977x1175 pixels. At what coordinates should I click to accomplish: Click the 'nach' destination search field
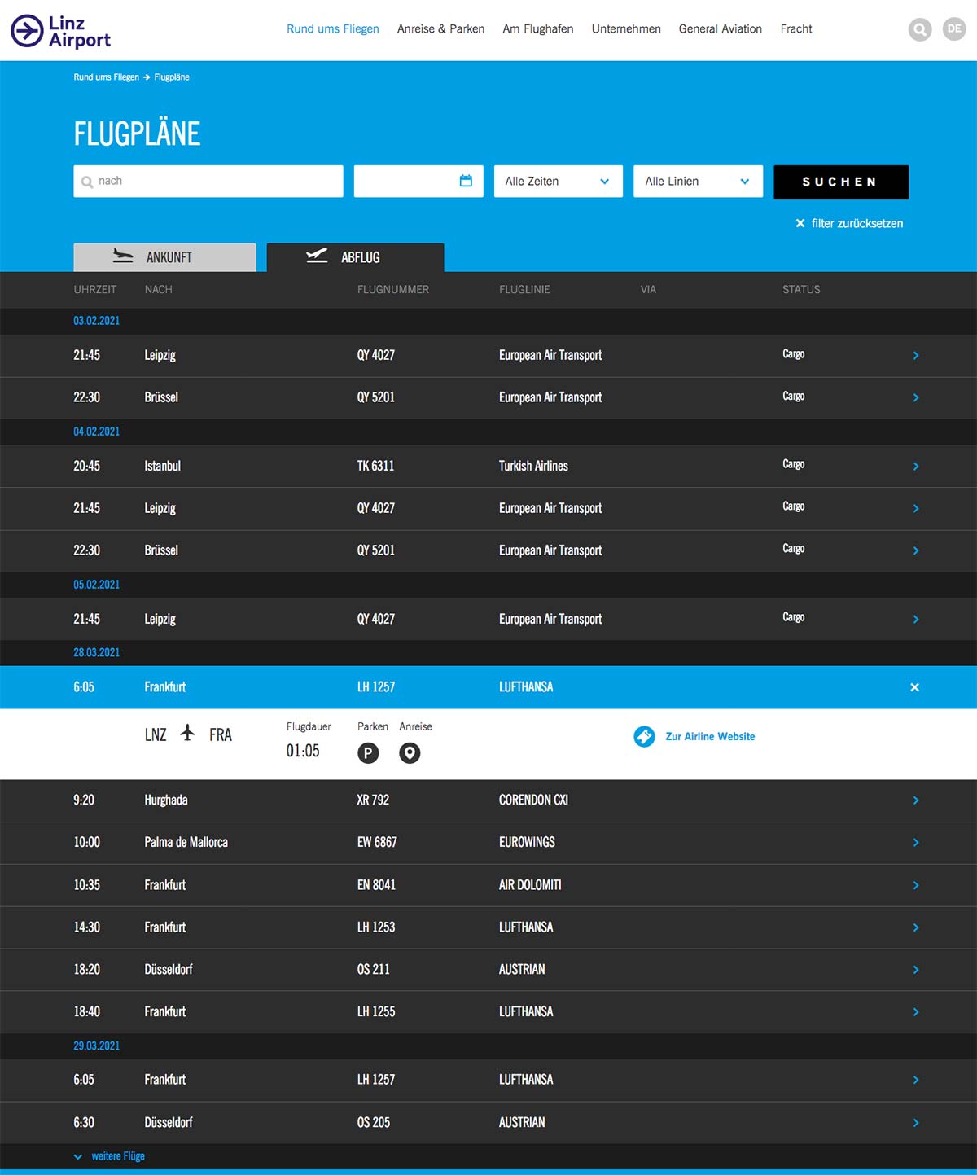(x=216, y=182)
